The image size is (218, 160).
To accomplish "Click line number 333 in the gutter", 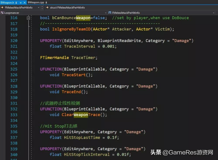I will [x=14, y=115].
